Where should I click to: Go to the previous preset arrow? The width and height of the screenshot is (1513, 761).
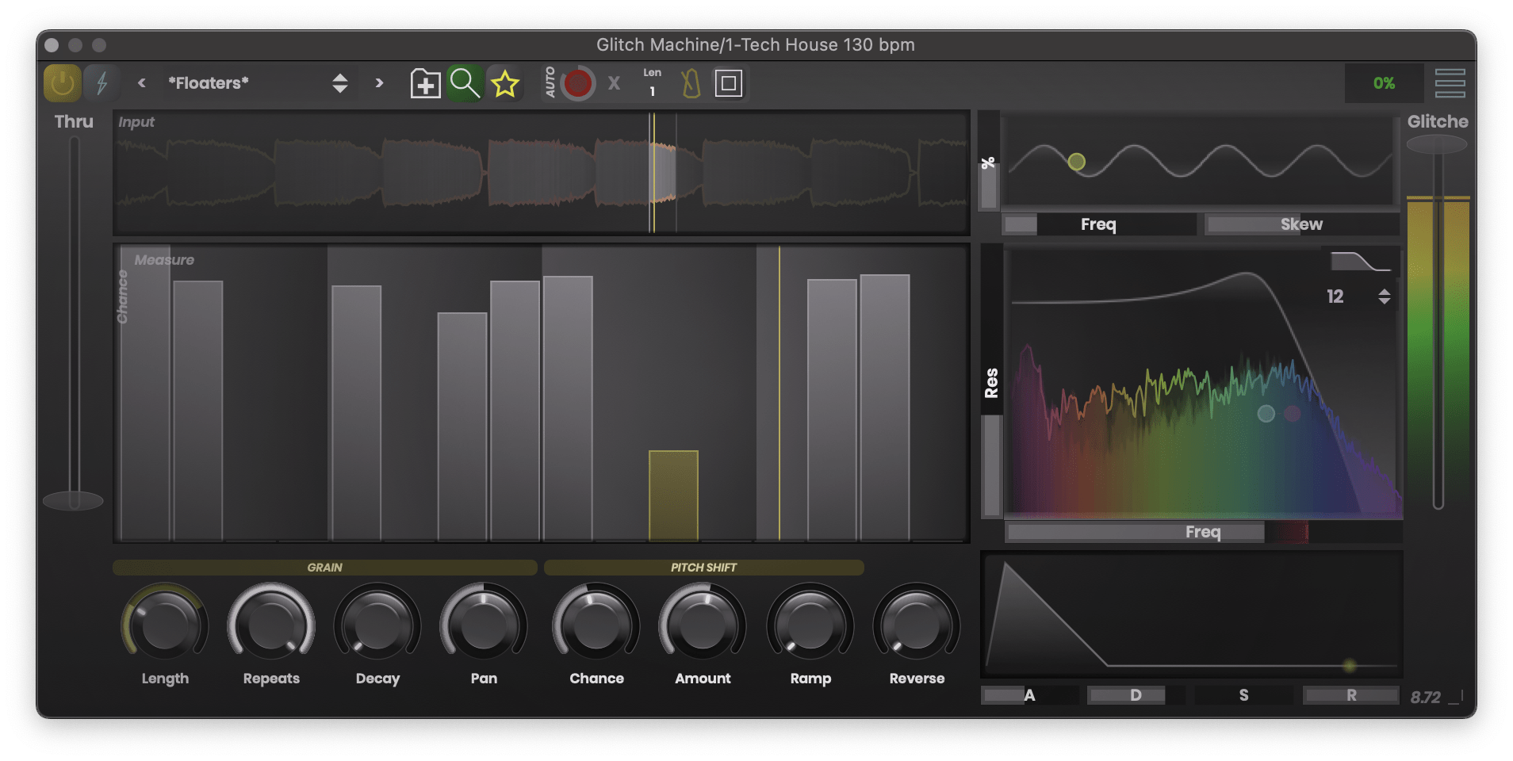pyautogui.click(x=142, y=82)
